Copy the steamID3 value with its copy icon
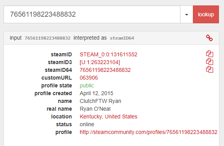224x146 pixels. [210, 62]
